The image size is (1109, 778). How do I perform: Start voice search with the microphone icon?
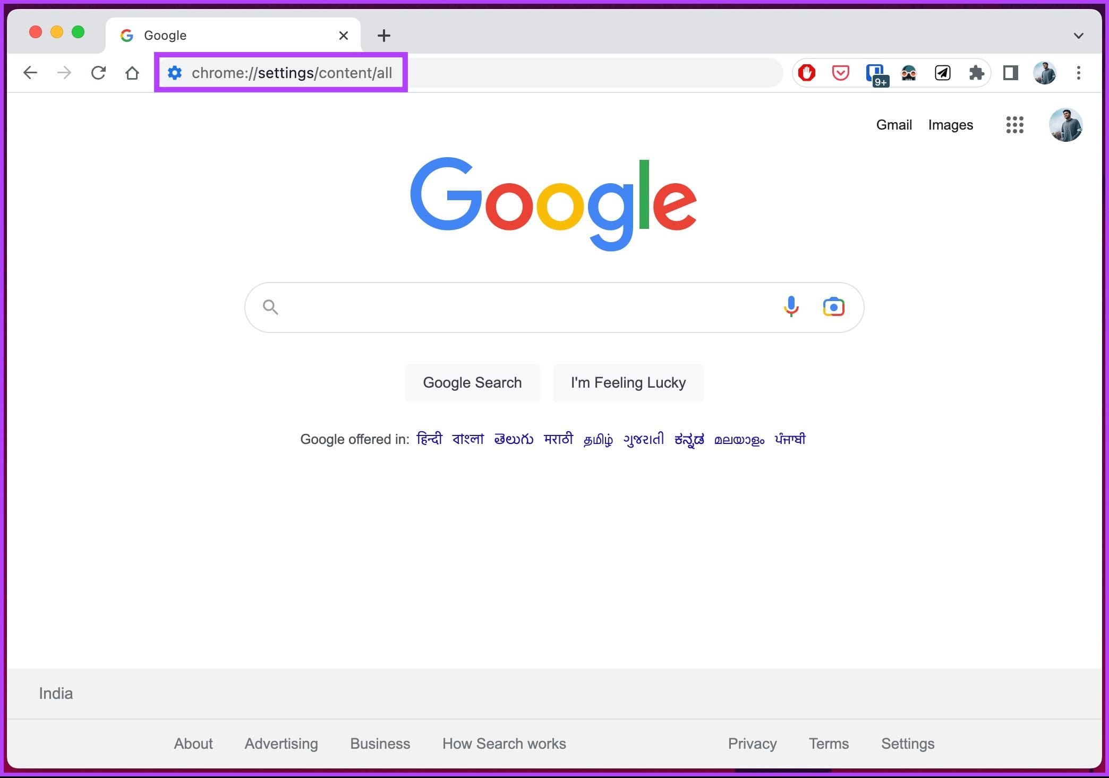coord(791,307)
